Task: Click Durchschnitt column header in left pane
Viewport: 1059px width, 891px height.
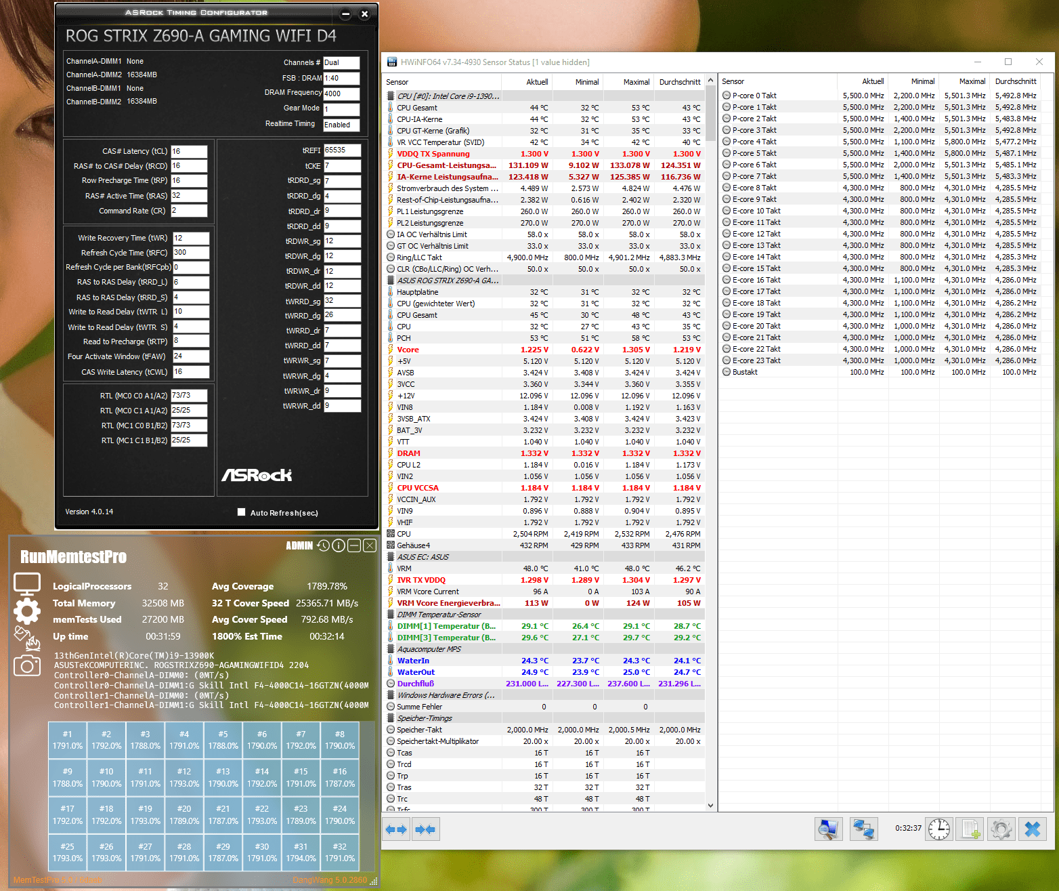Action: coord(680,82)
